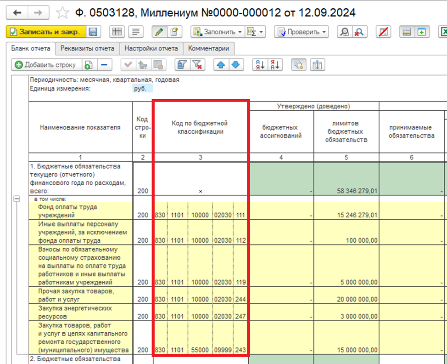Image resolution: width=447 pixels, height=364 pixels.
Task: Move row up with blue up arrow
Action: (221, 65)
